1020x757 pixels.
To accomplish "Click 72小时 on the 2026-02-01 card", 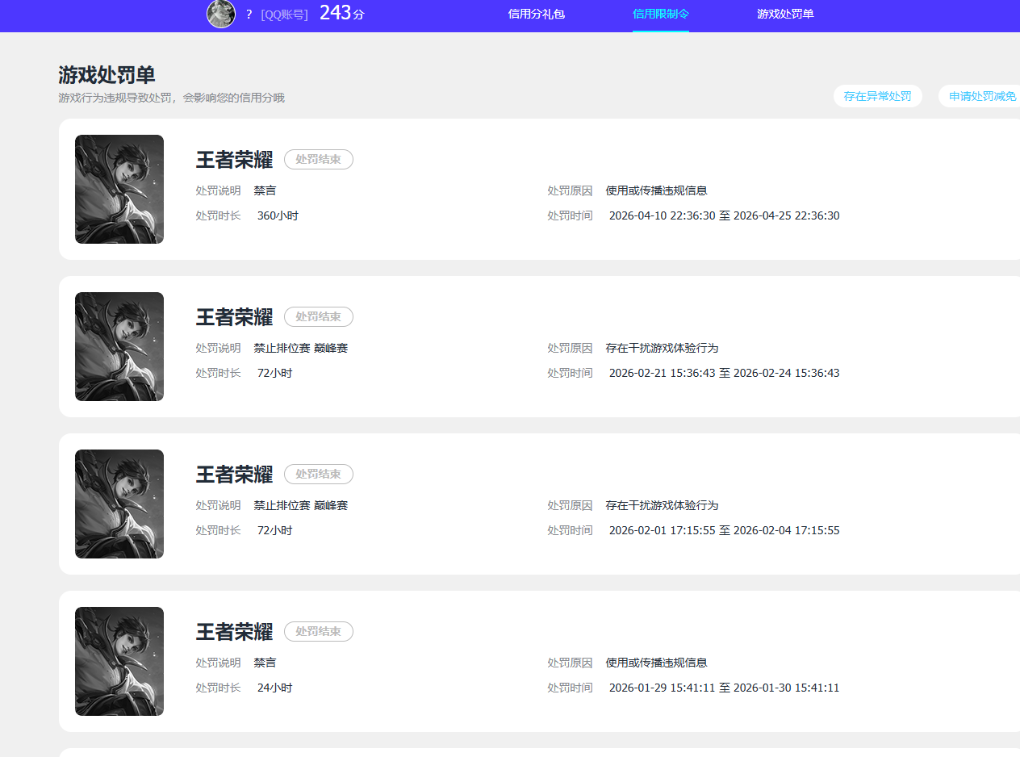I will [274, 531].
